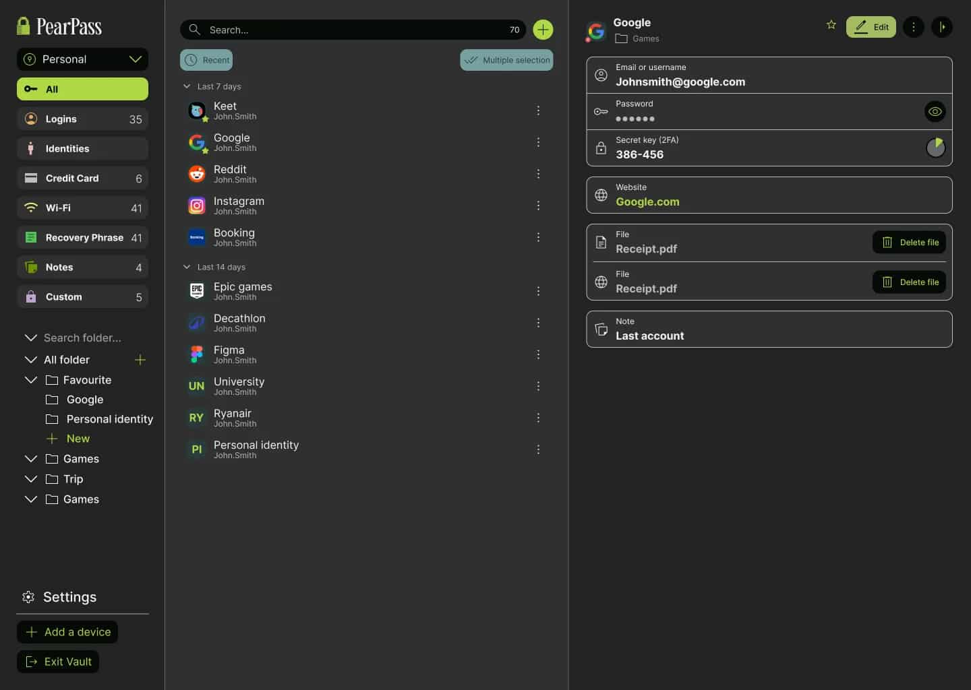971x690 pixels.
Task: Enable Multiple selection mode
Action: [x=506, y=60]
